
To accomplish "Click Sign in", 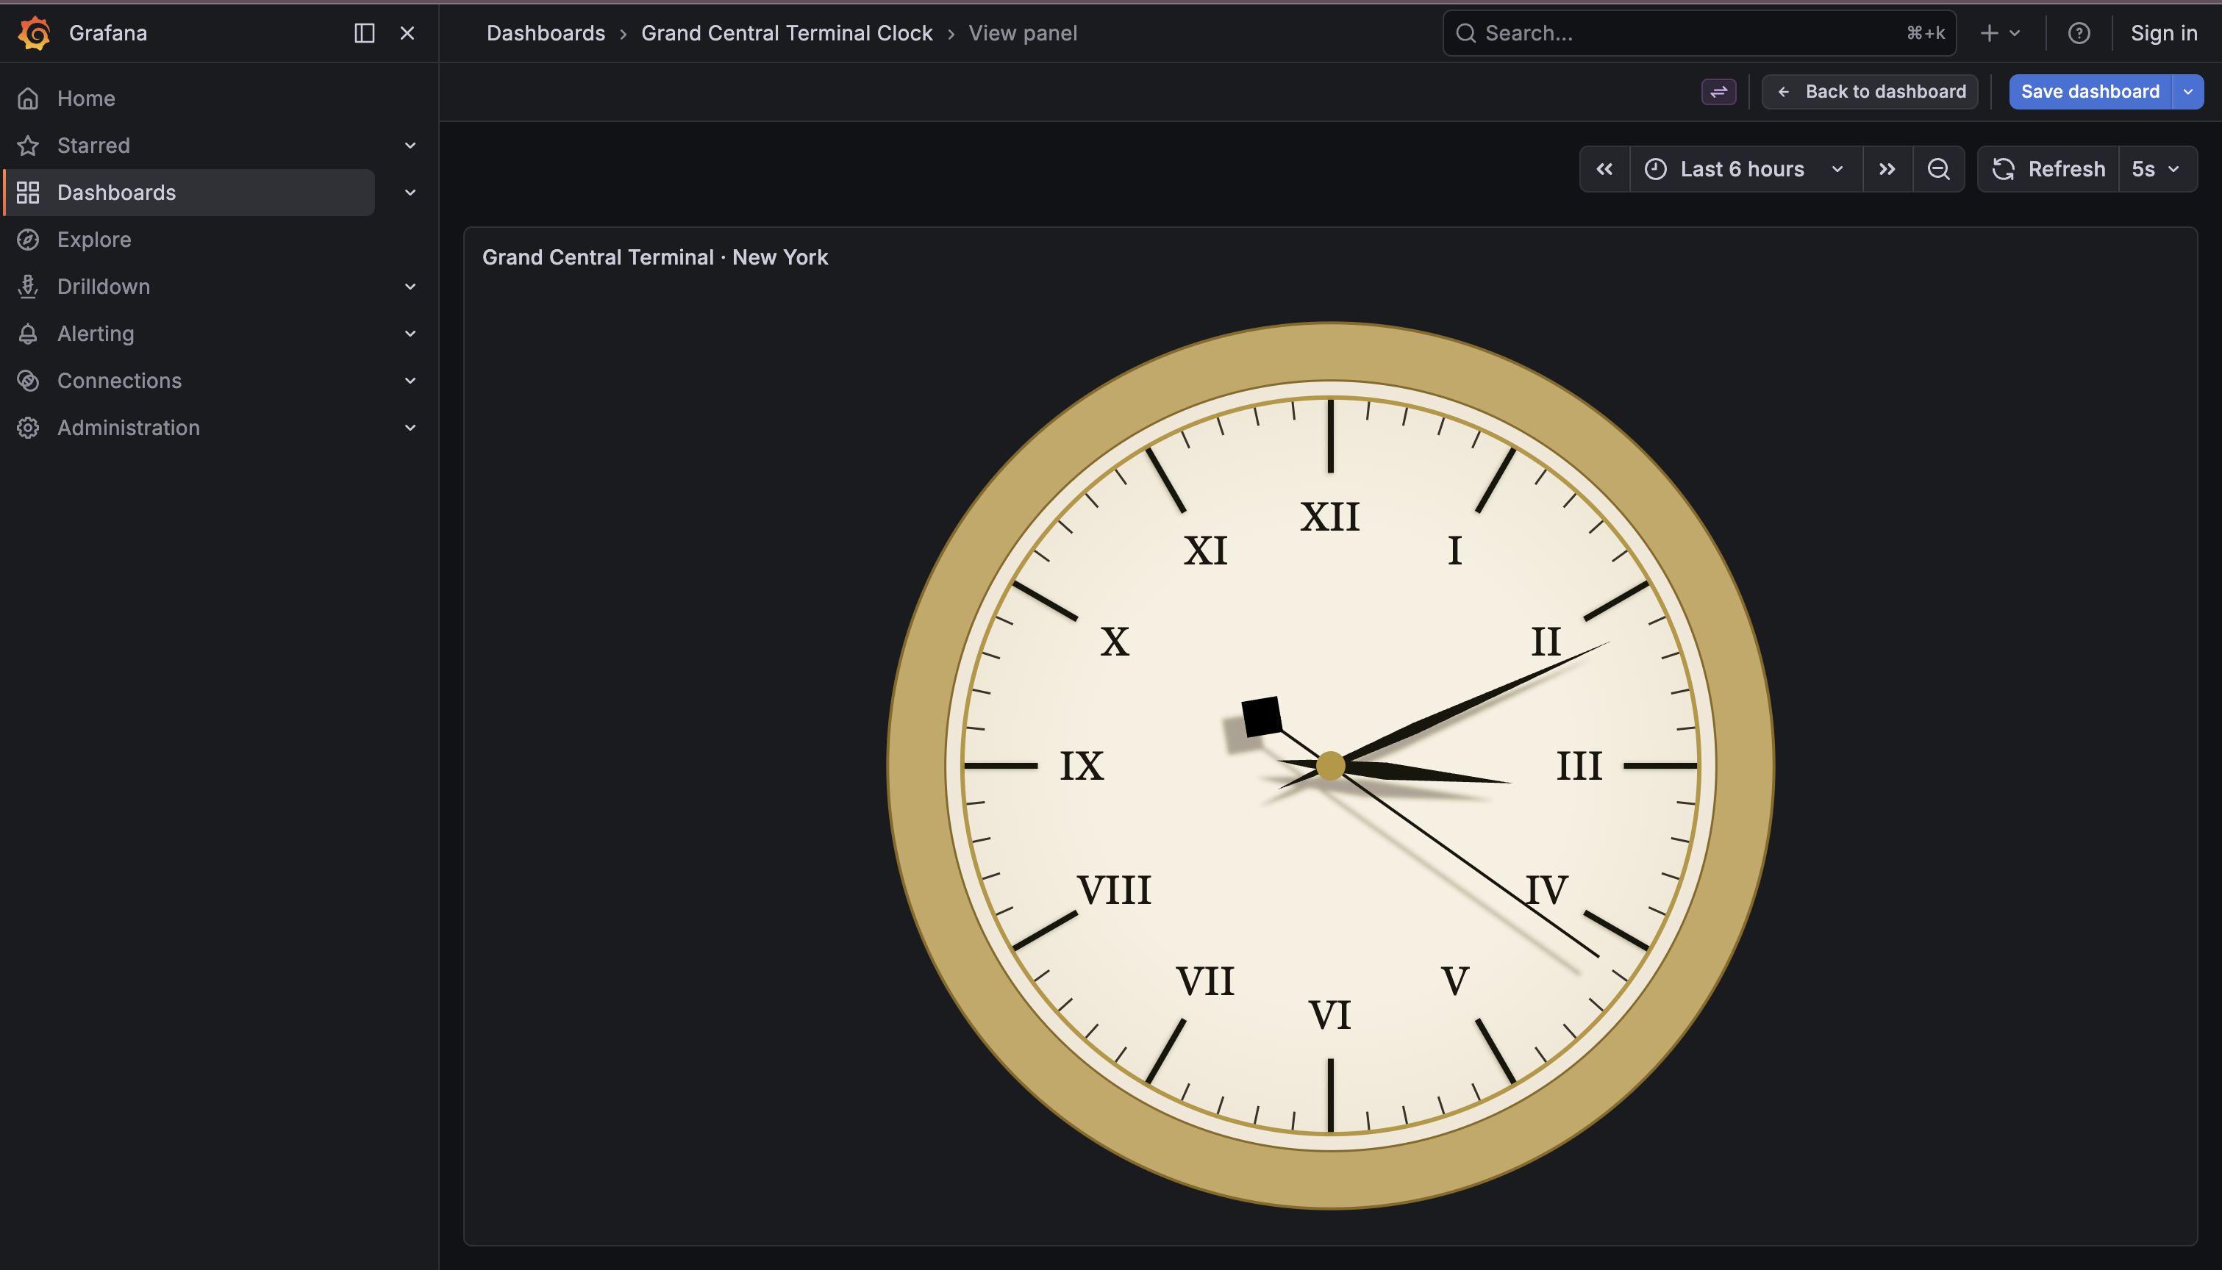I will 2164,33.
